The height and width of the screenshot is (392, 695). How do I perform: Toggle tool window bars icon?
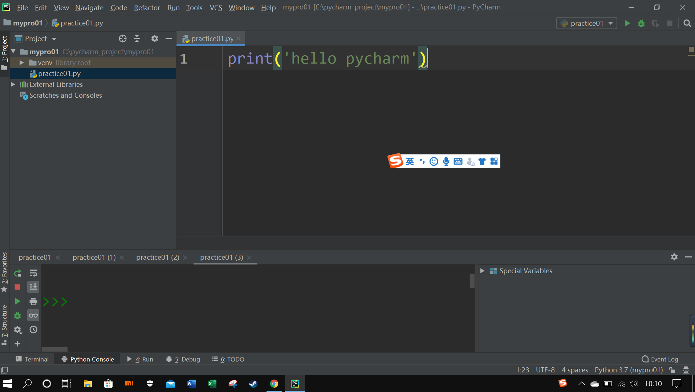pos(4,370)
